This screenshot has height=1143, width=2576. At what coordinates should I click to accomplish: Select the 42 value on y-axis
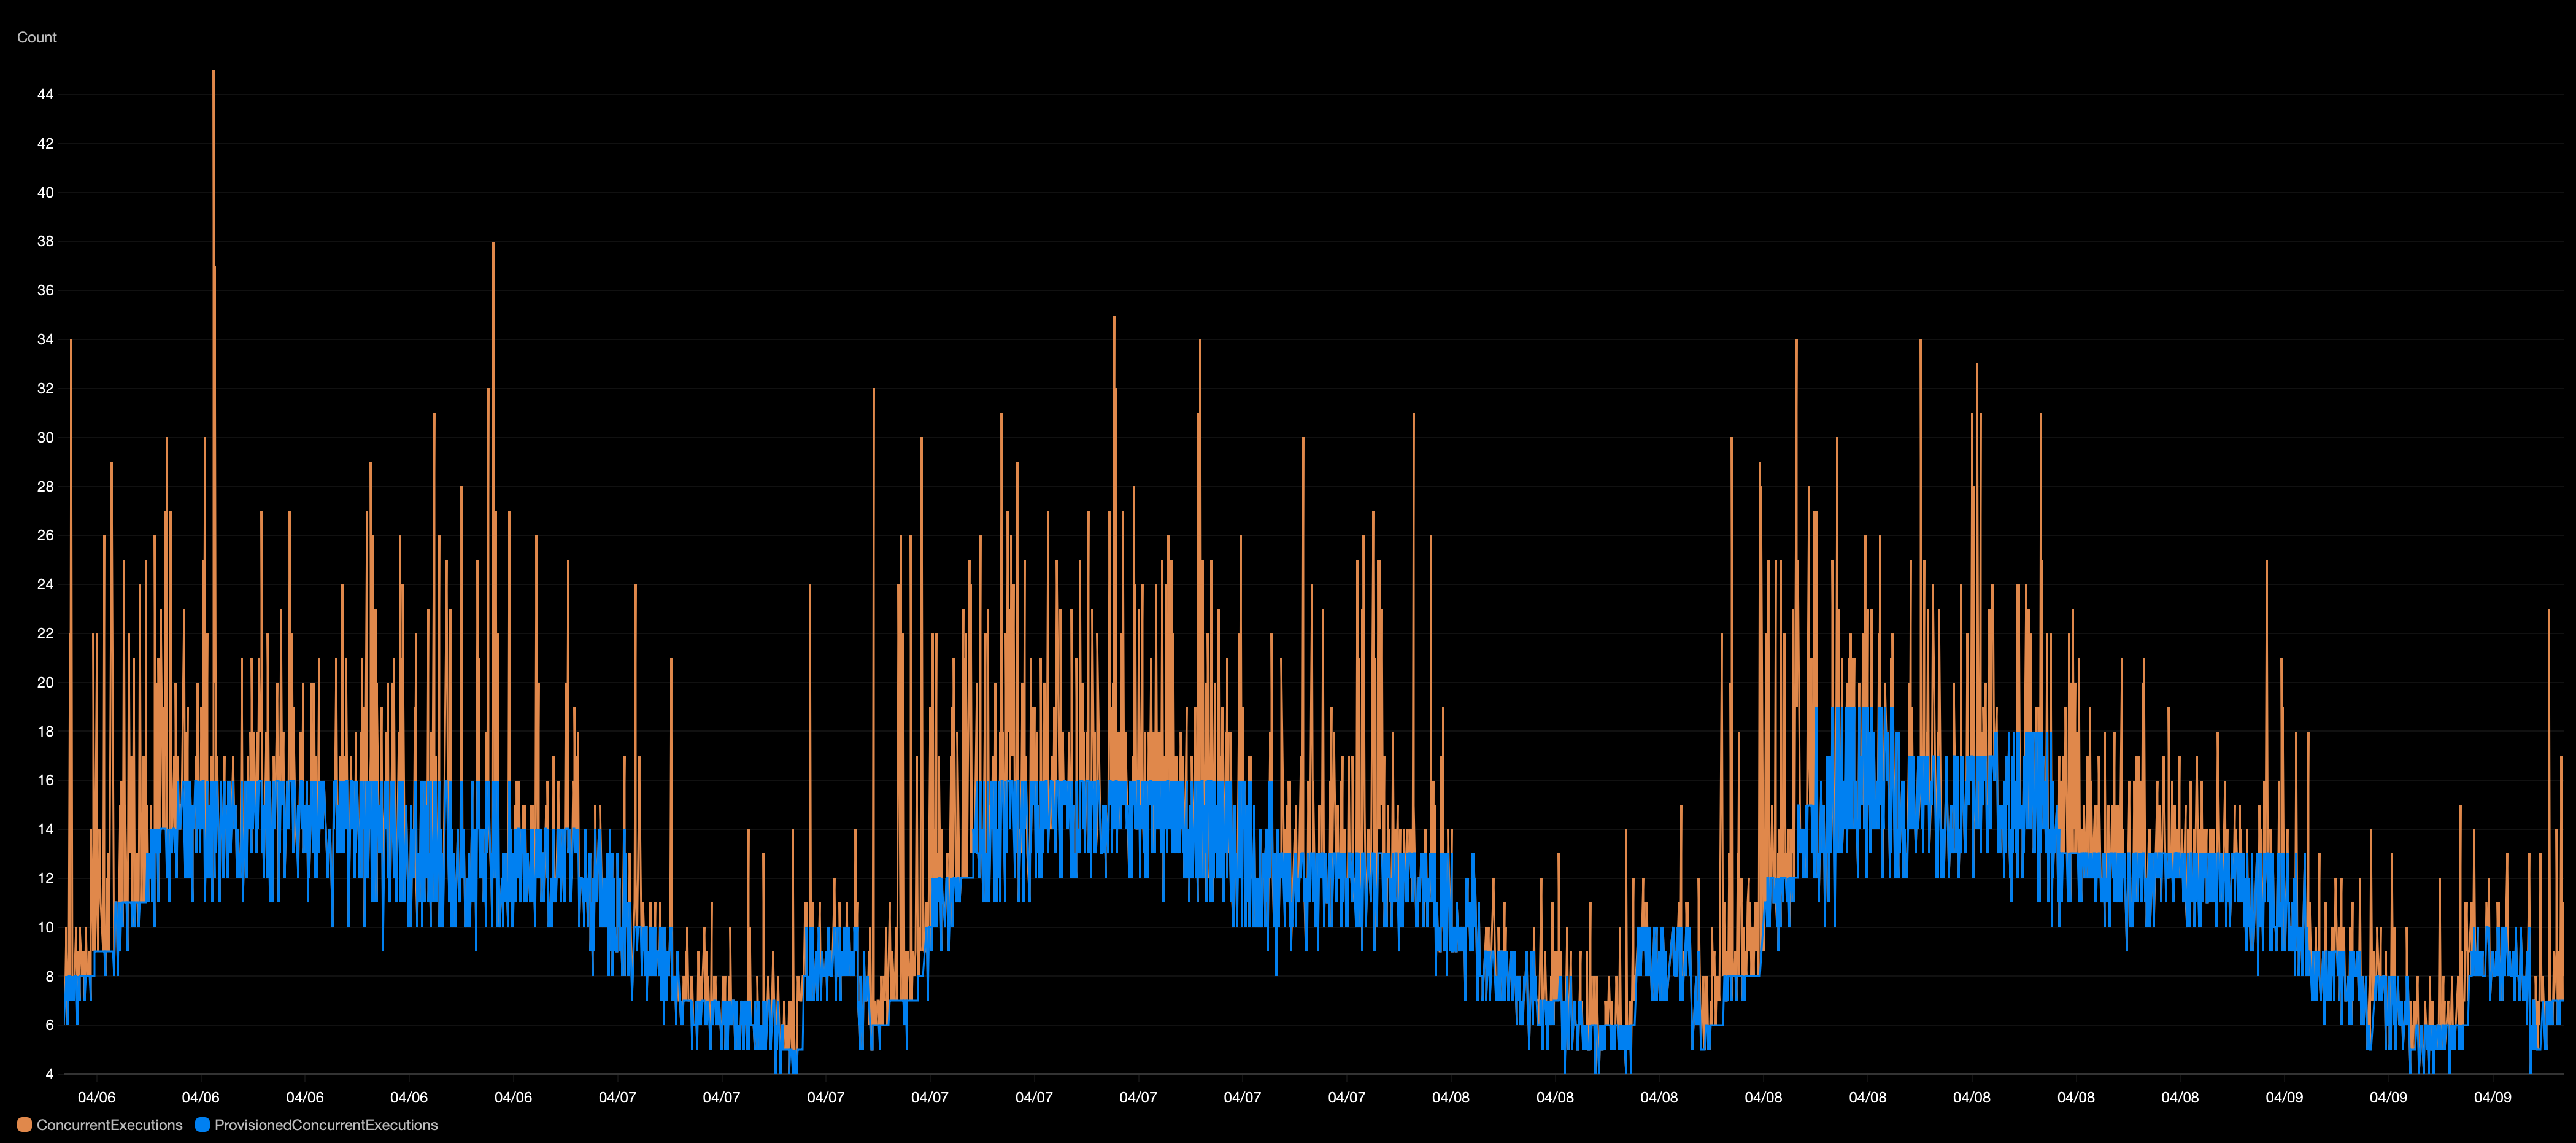[x=45, y=144]
